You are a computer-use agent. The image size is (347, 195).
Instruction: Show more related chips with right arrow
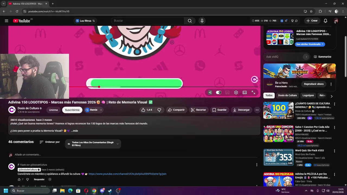332,96
